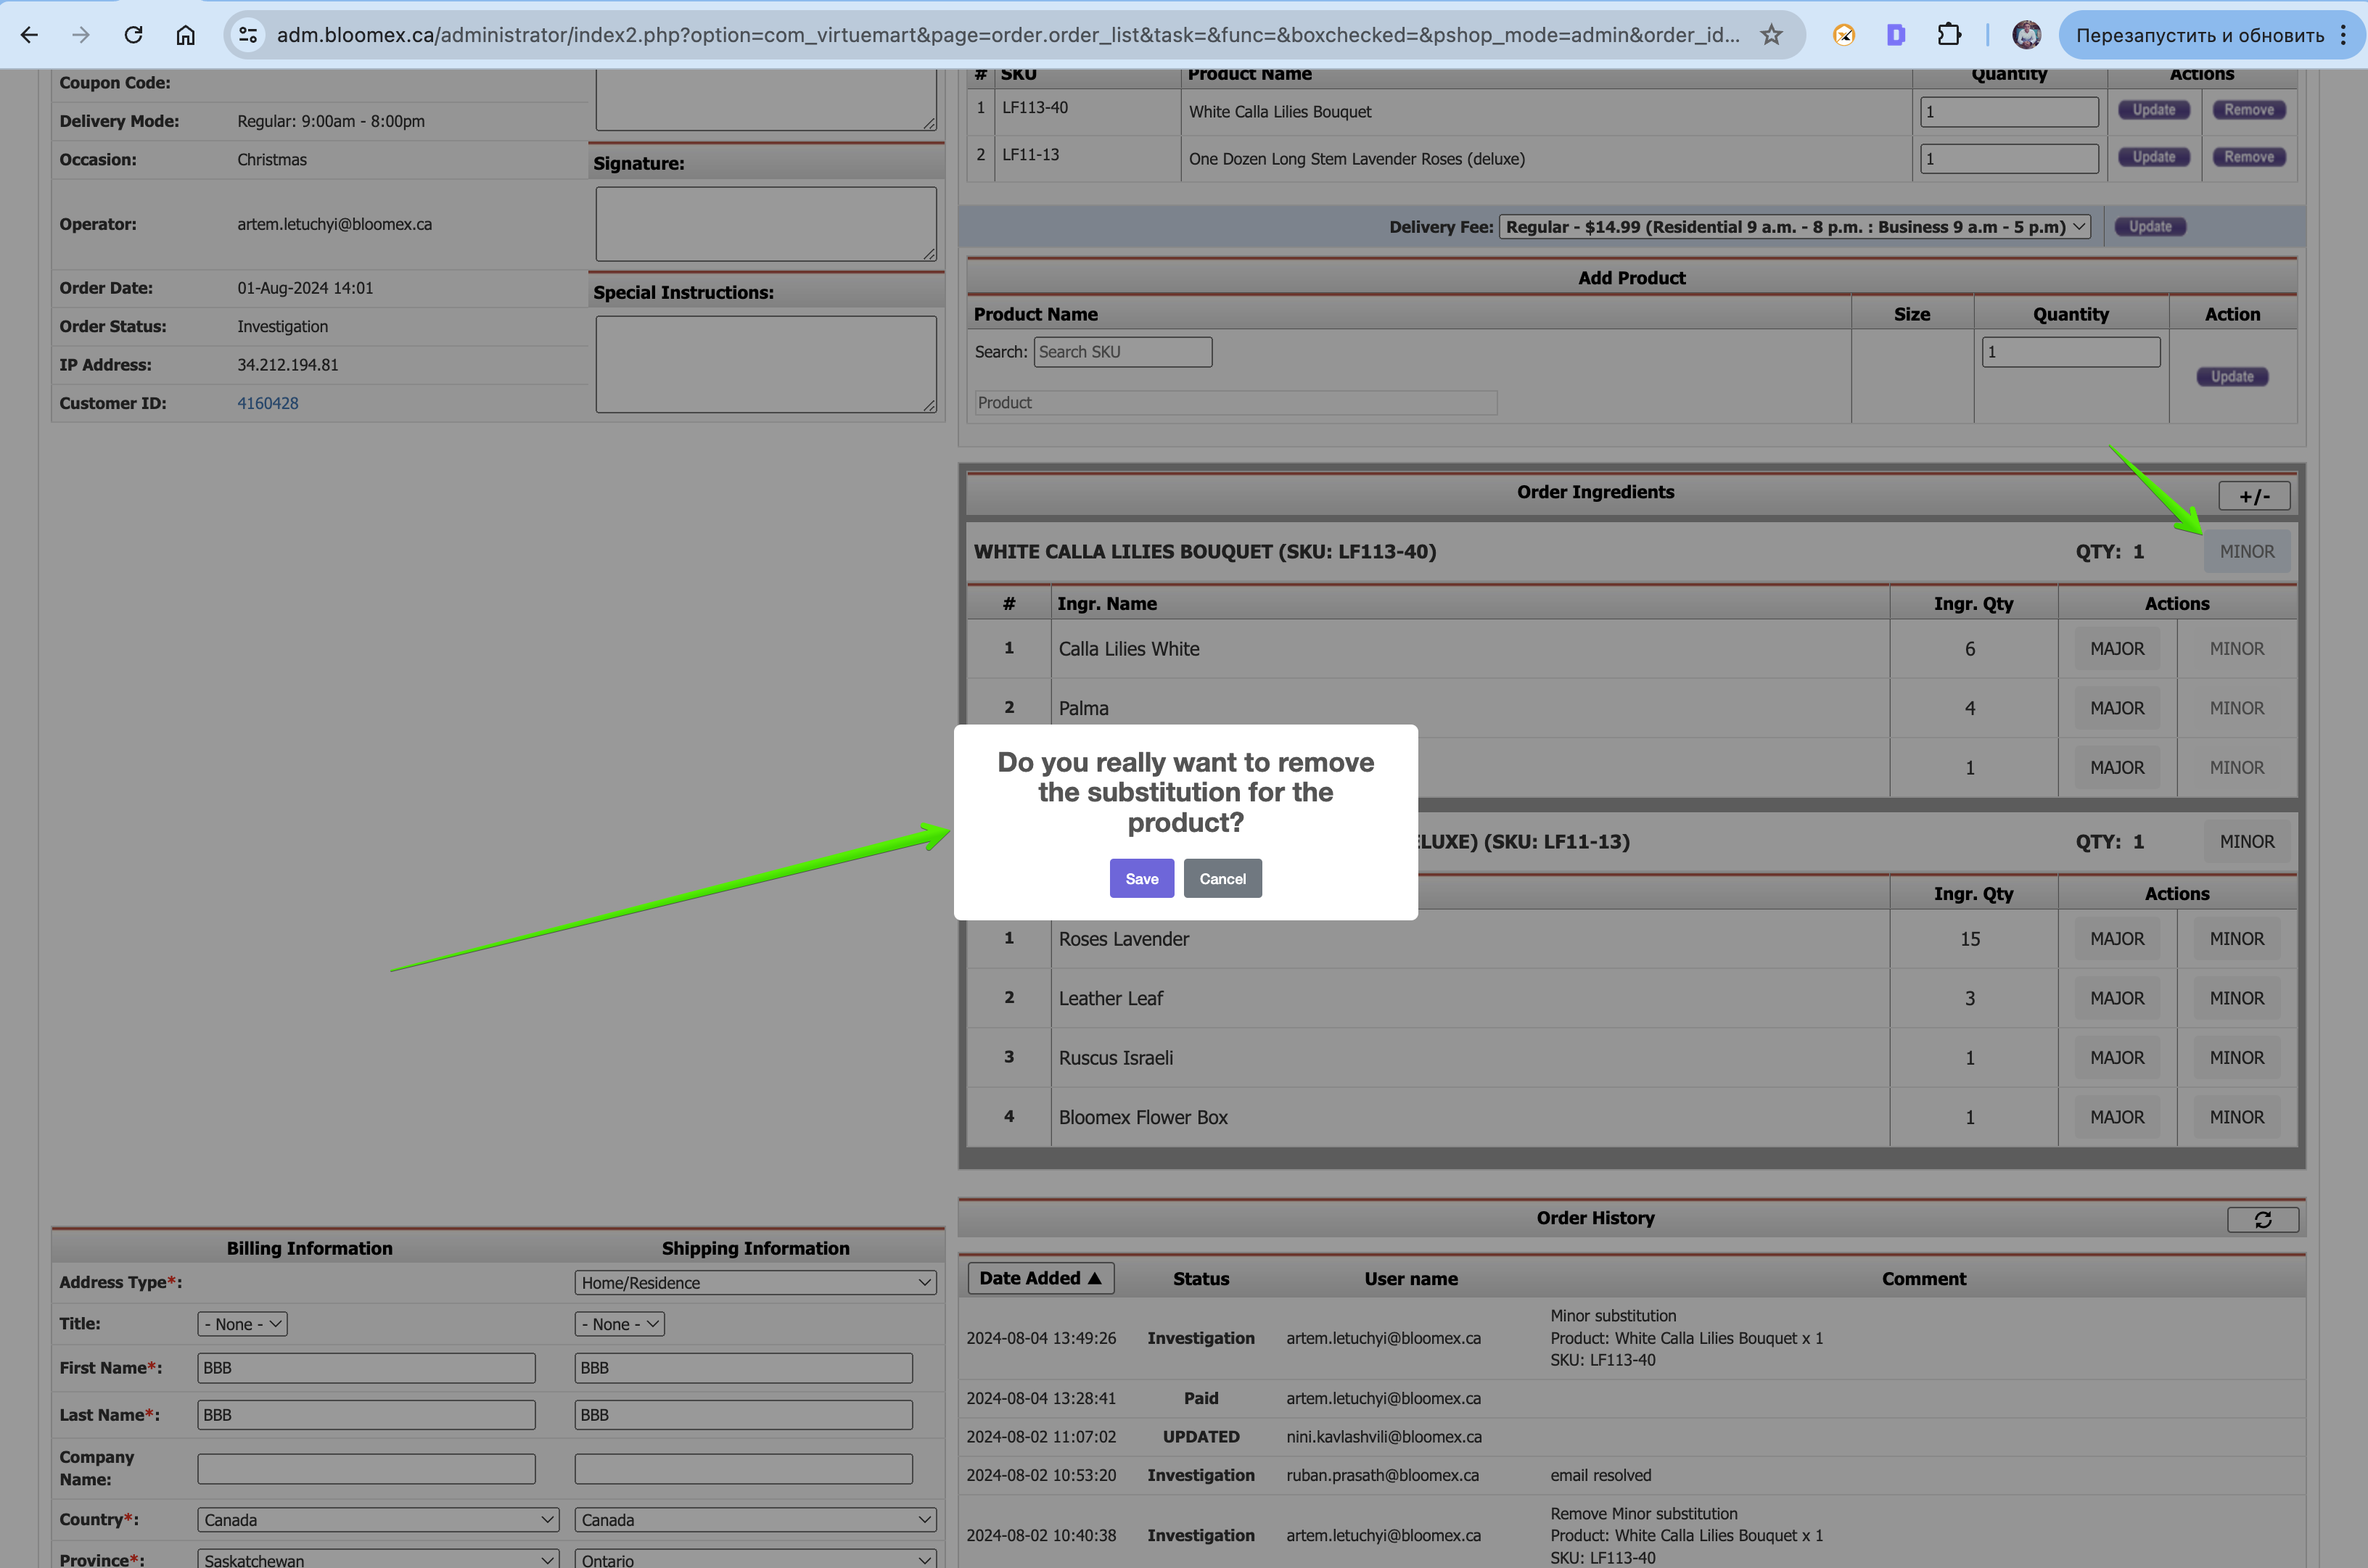Mark Roses Lavender as MINOR
Image resolution: width=2368 pixels, height=1568 pixels.
pos(2237,939)
